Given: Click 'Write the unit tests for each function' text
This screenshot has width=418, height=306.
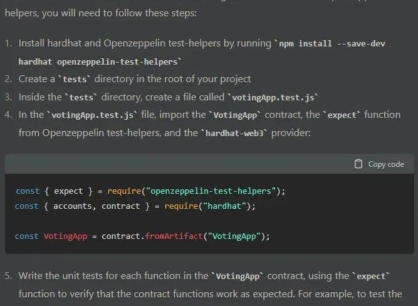Looking at the screenshot, I should point(100,275).
